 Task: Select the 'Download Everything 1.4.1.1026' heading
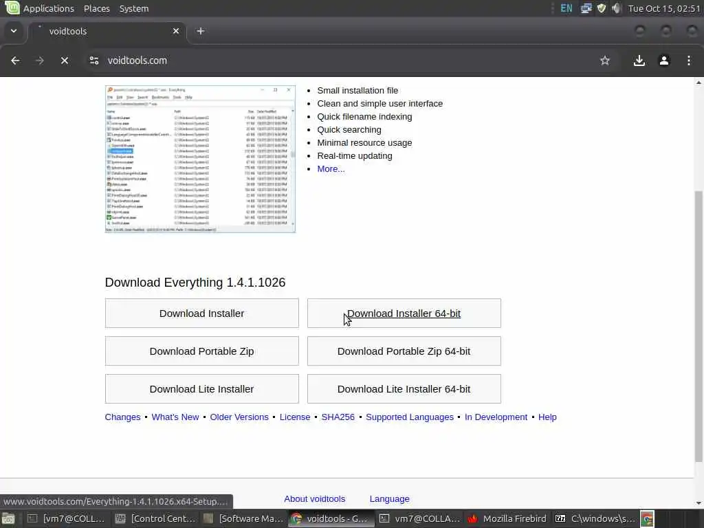point(195,283)
